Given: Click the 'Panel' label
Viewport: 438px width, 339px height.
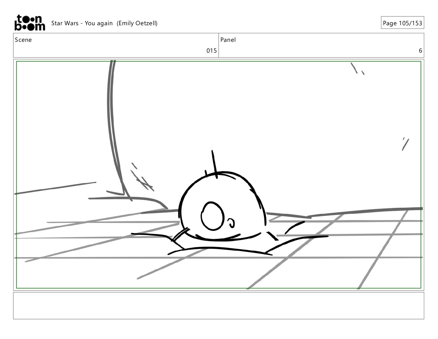Looking at the screenshot, I should (228, 40).
